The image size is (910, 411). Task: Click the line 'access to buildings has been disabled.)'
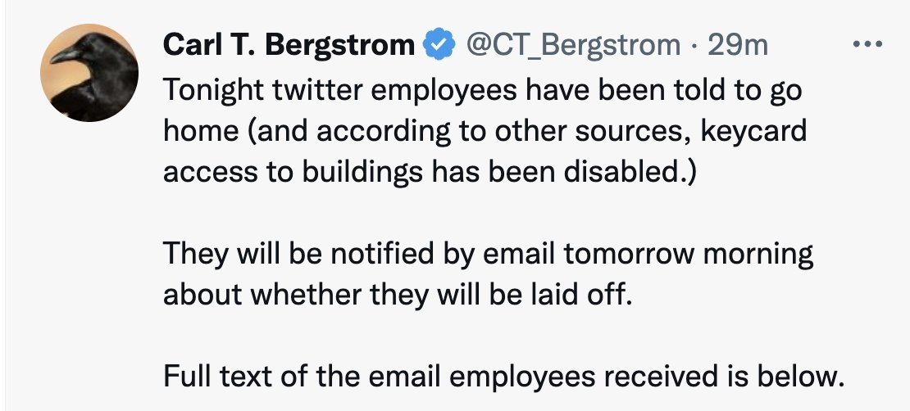429,173
